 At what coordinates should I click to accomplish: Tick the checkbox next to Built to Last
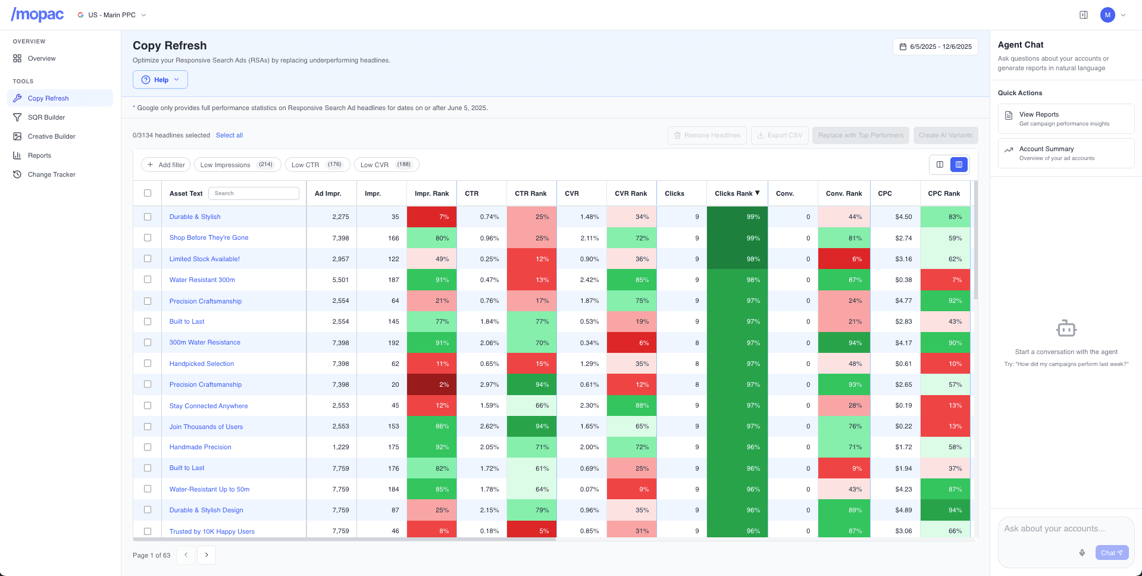click(147, 321)
